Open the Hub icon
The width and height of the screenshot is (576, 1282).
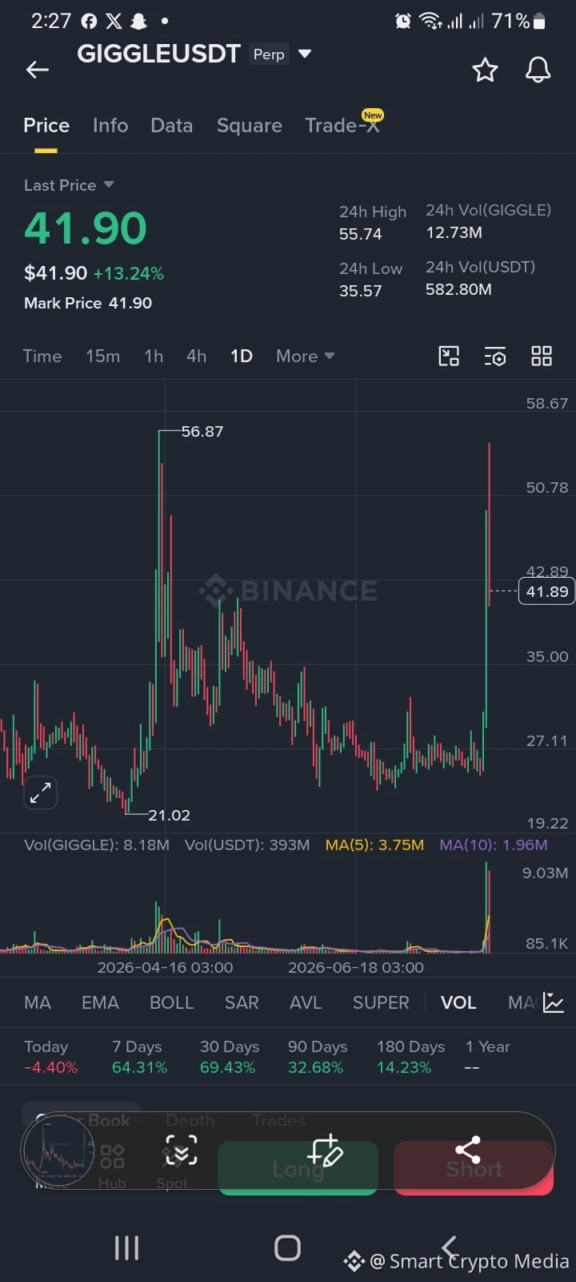pos(112,1166)
